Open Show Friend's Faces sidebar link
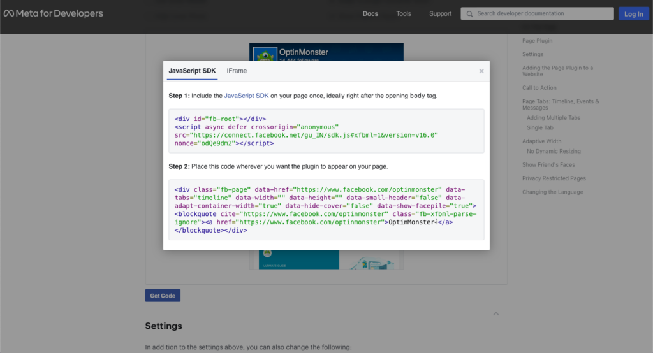This screenshot has width=653, height=353. pos(548,165)
